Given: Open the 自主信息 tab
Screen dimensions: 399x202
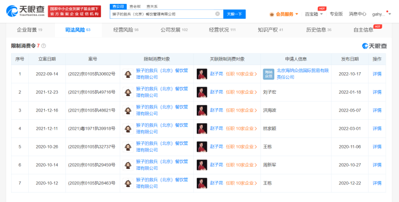Looking at the screenshot, I should pyautogui.click(x=364, y=30).
